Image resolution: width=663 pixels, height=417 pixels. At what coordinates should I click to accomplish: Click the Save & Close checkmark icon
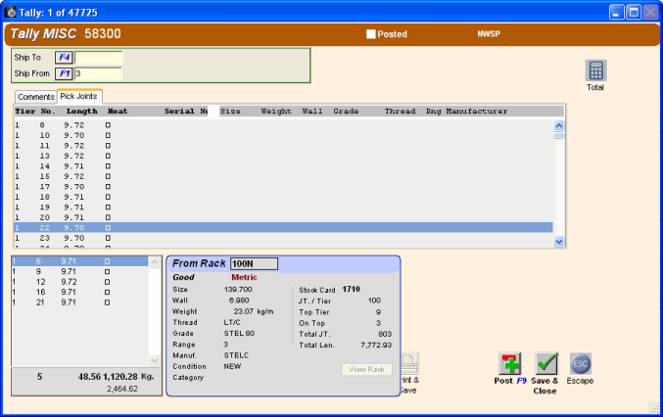(547, 364)
